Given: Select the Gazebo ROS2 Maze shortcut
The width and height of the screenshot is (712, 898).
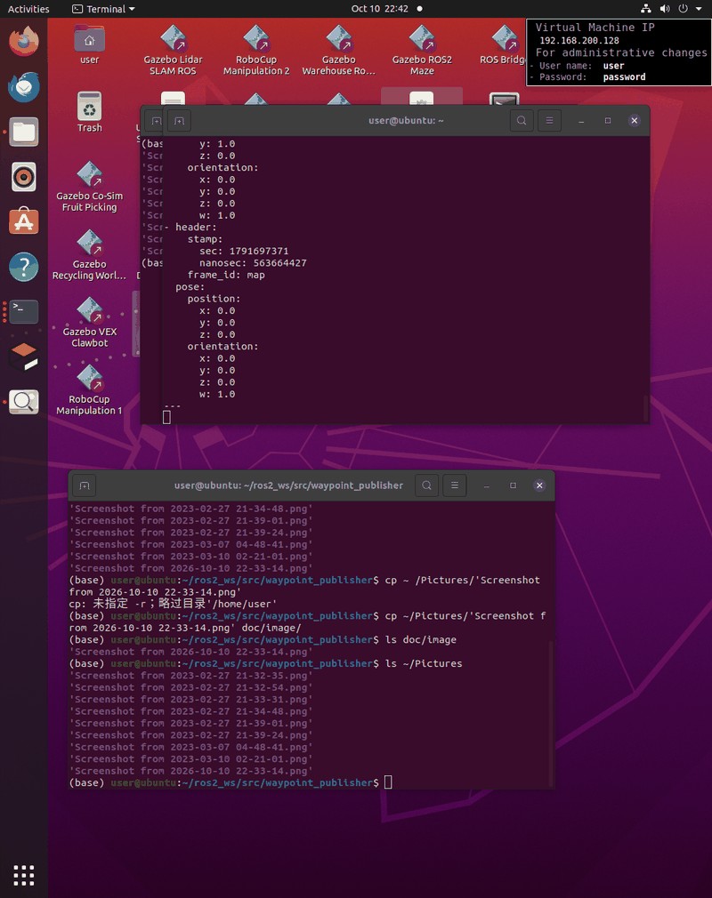Looking at the screenshot, I should click(x=422, y=51).
